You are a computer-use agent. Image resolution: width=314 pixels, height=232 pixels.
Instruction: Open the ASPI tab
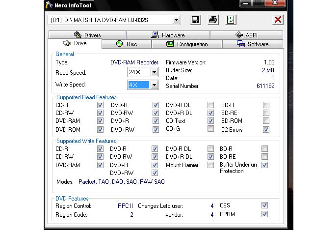click(246, 35)
